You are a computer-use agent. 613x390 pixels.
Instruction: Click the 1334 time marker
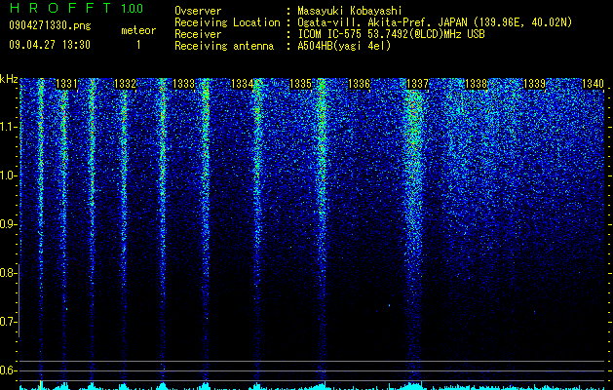pyautogui.click(x=243, y=84)
